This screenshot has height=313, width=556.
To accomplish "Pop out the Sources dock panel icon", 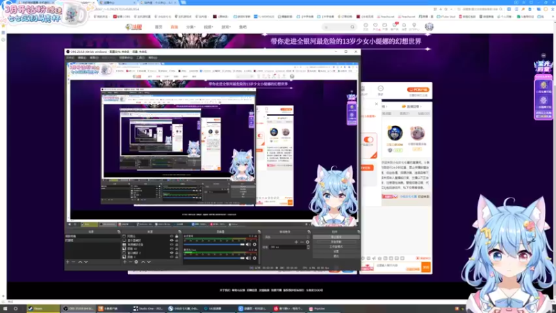I will (x=180, y=232).
